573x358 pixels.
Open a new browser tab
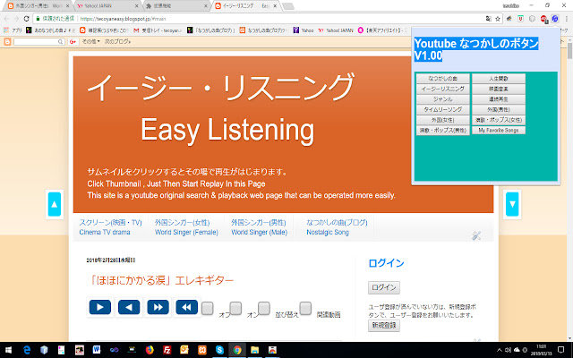point(288,6)
